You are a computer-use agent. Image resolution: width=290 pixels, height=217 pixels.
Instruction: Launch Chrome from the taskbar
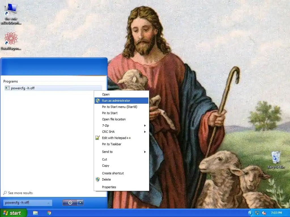click(x=49, y=213)
